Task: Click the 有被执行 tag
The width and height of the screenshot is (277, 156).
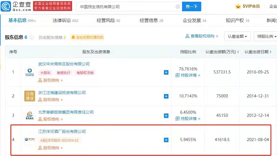Action: click(x=63, y=73)
